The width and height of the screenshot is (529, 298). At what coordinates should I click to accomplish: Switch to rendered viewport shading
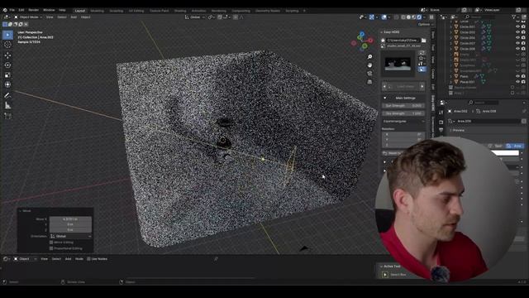pos(419,17)
